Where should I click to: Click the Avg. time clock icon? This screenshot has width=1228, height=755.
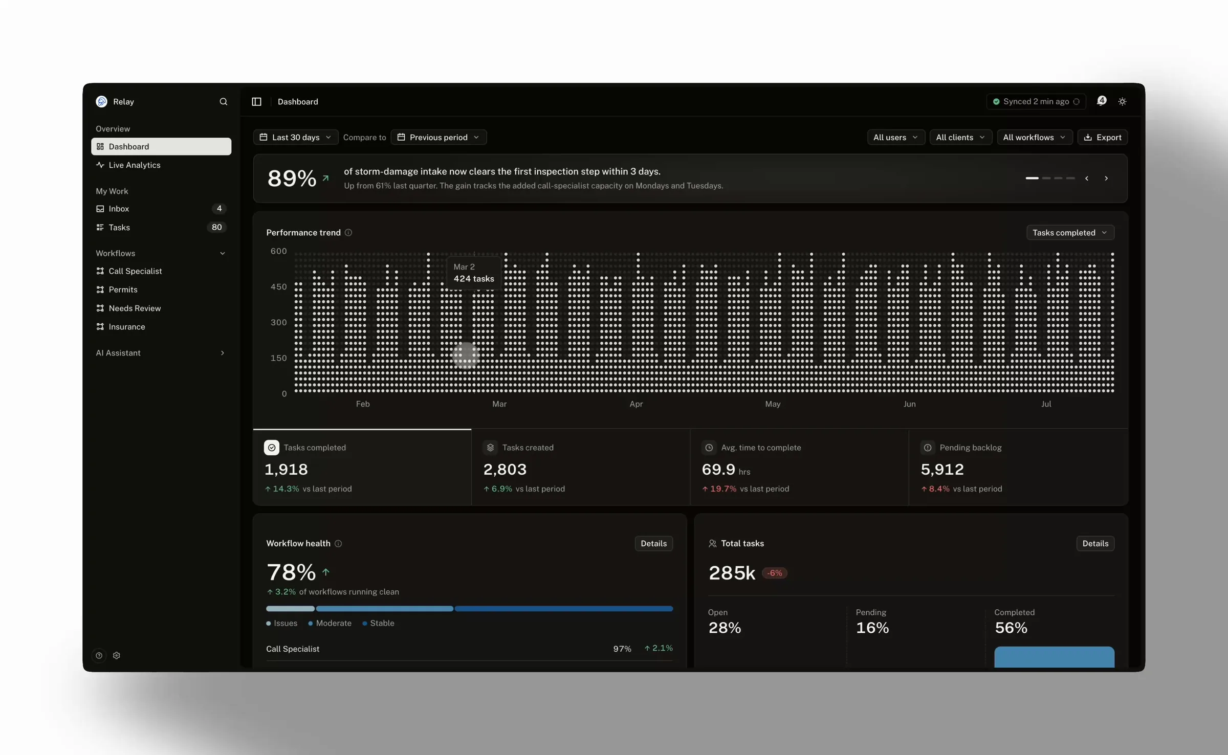[x=709, y=448]
